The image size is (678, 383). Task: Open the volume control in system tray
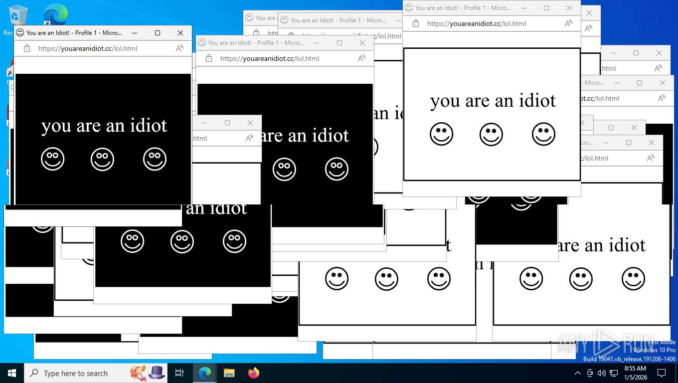click(602, 373)
